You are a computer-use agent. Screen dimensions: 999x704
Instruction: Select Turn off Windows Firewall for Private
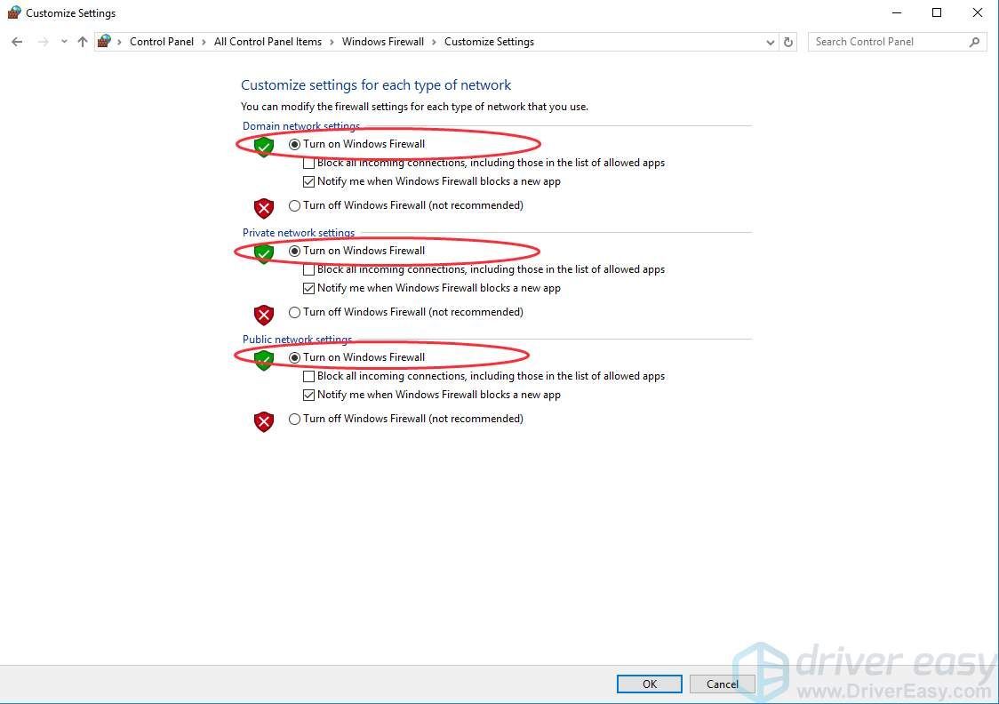click(x=294, y=312)
